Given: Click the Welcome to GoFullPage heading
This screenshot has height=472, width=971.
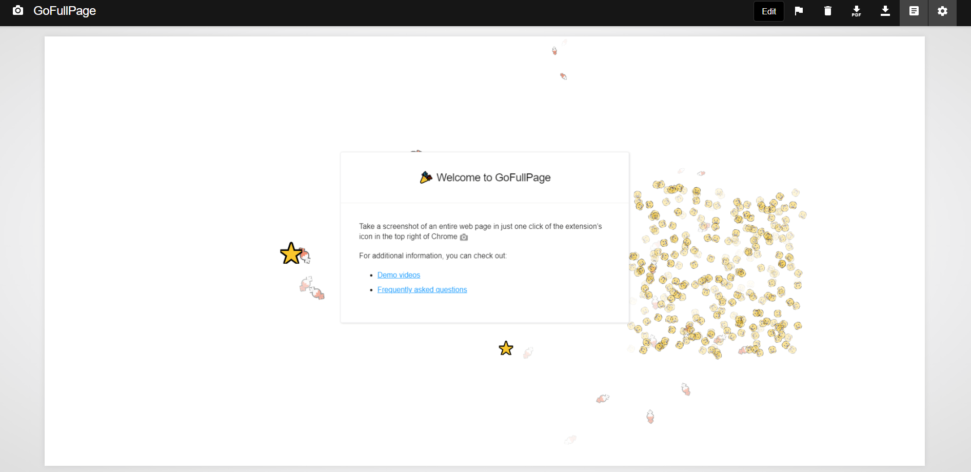Looking at the screenshot, I should [x=493, y=178].
